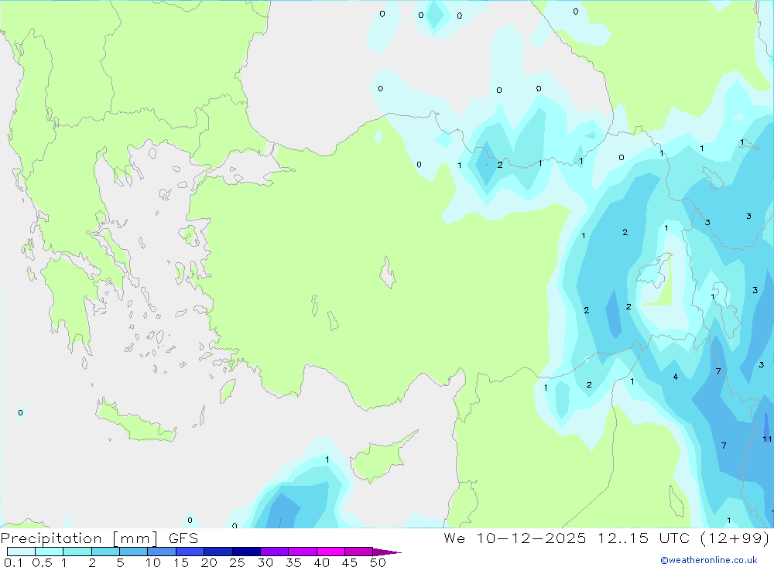Image resolution: width=774 pixels, height=567 pixels.
Task: Click the 2–5 mm legend swatch
Action: click(x=105, y=552)
